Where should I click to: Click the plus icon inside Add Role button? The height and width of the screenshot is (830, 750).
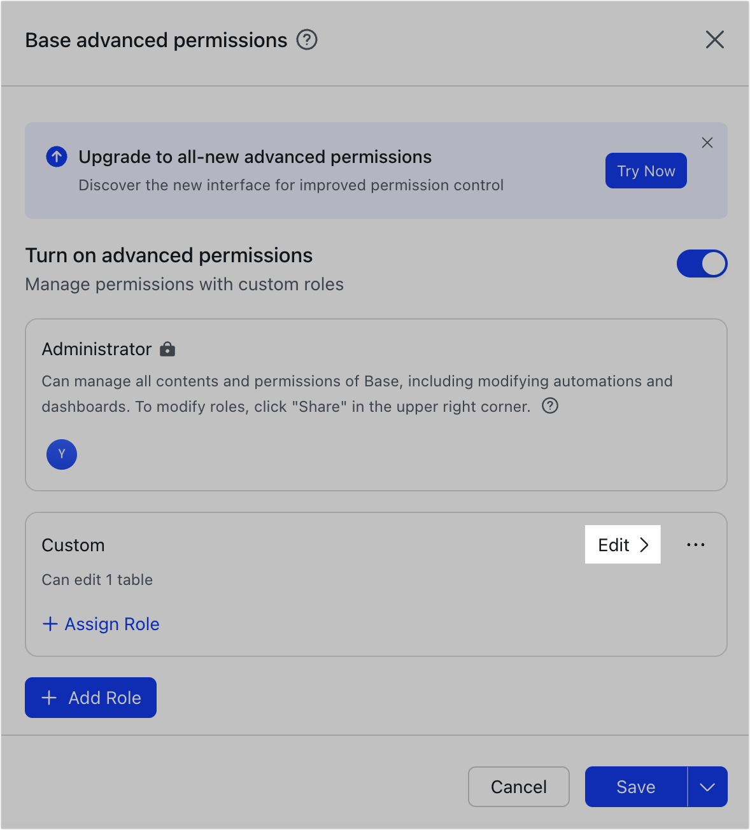pyautogui.click(x=48, y=698)
